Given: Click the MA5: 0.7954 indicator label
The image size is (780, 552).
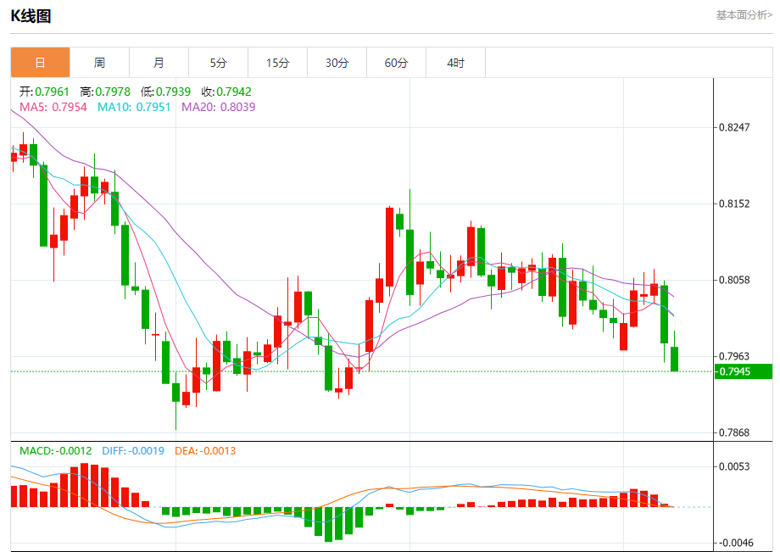Looking at the screenshot, I should tap(53, 107).
